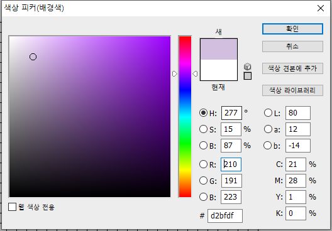Click the hue slider's left arrow handle
The height and width of the screenshot is (231, 332).
click(x=174, y=74)
